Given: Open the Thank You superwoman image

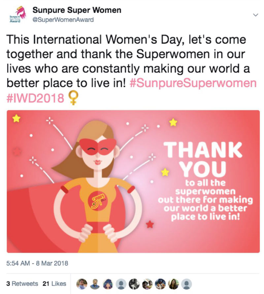Looking at the screenshot, I should pos(133,181).
